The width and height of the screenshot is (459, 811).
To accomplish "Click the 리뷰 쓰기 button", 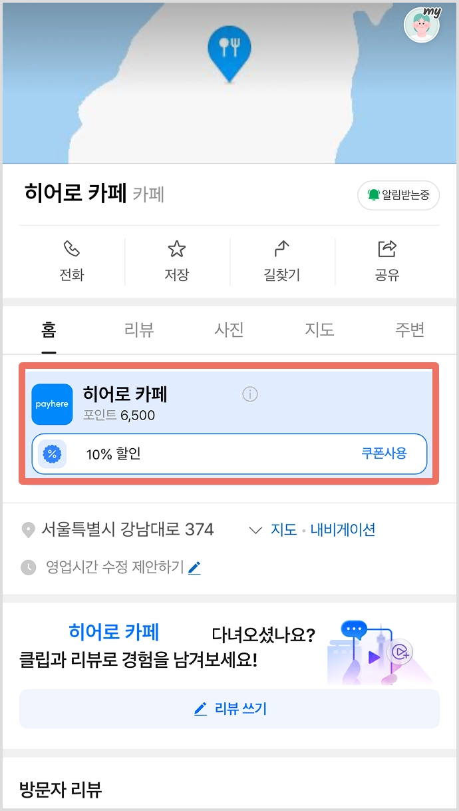I will pos(230,709).
